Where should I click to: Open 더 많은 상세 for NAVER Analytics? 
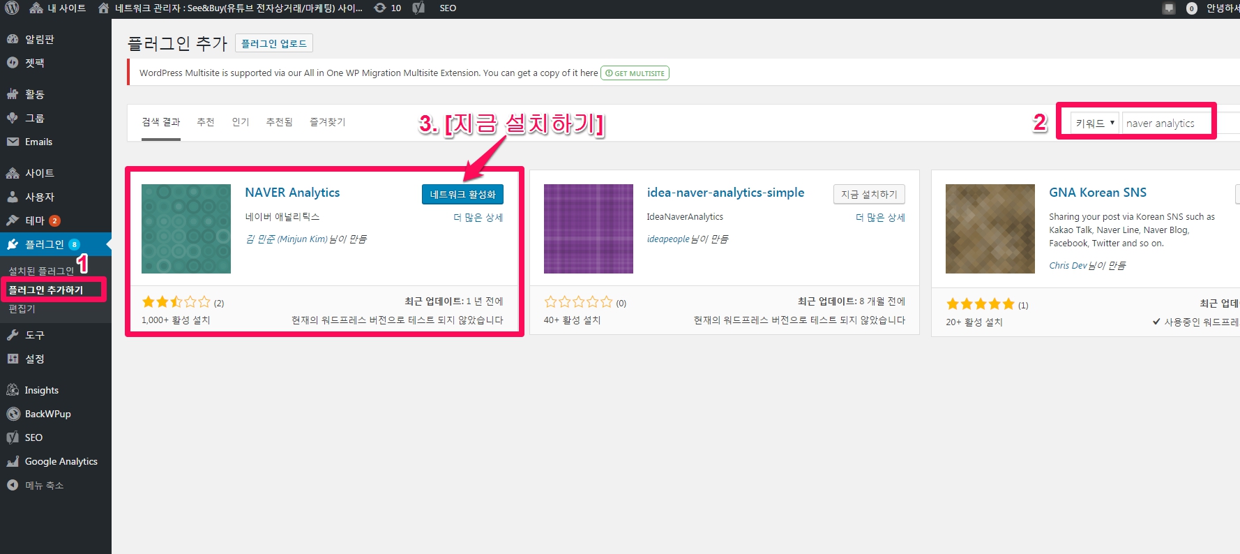(478, 218)
